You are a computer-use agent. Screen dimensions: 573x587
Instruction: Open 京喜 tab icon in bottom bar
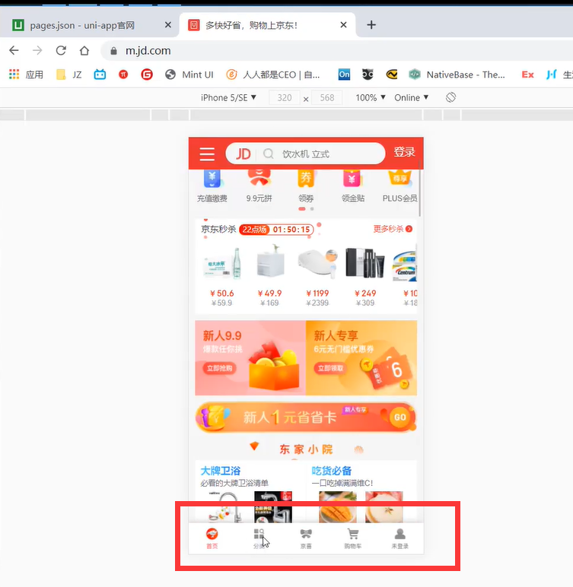click(x=306, y=534)
